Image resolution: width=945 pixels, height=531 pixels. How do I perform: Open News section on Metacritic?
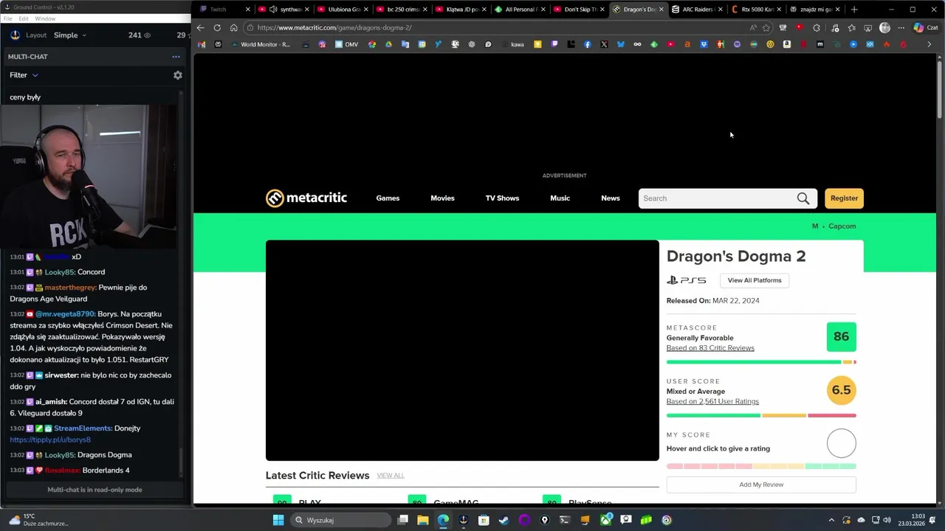(x=610, y=198)
